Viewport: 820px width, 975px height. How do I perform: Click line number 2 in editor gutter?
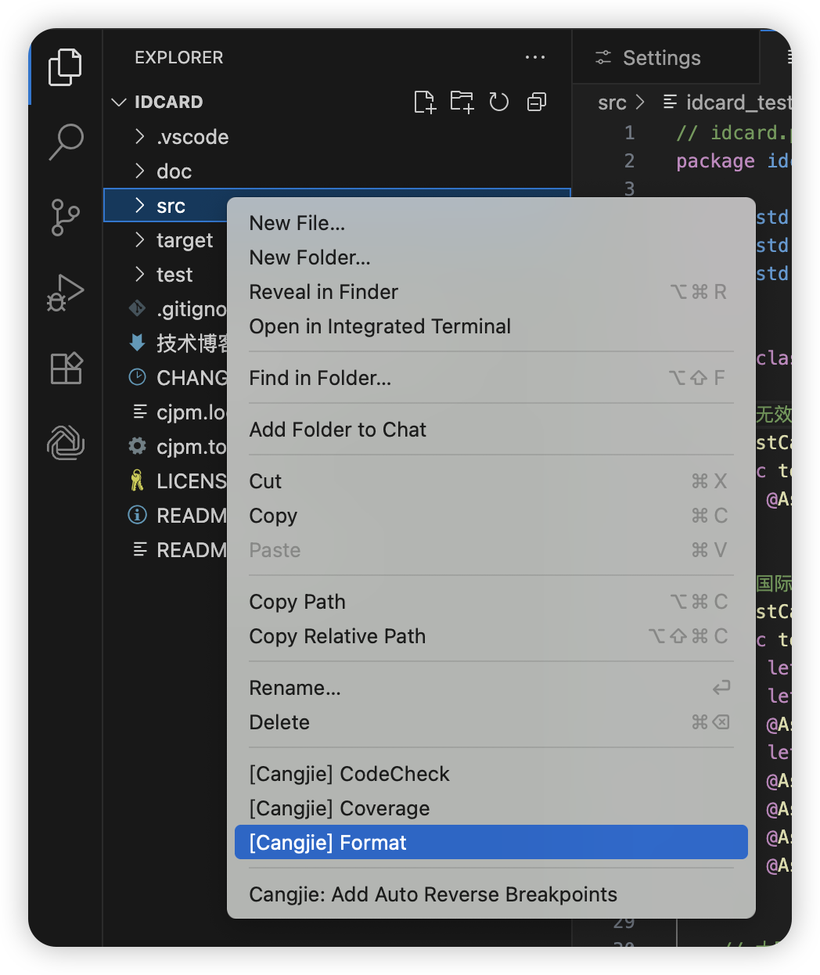tap(629, 160)
